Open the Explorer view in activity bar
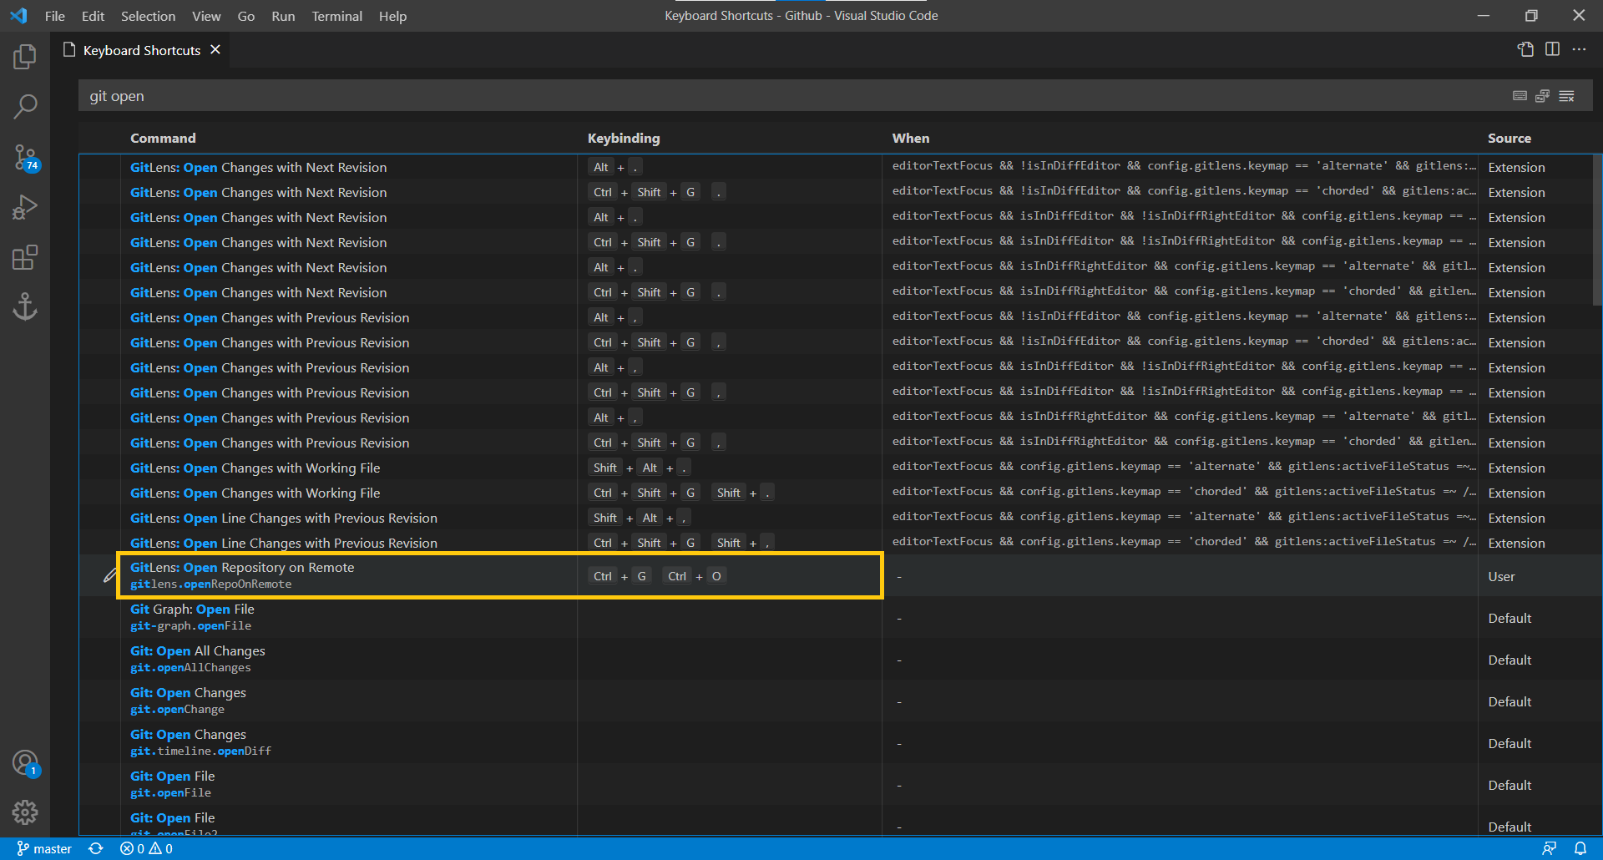The image size is (1603, 860). click(x=25, y=57)
